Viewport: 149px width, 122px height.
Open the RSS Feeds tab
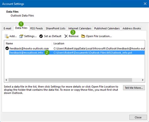point(36,28)
